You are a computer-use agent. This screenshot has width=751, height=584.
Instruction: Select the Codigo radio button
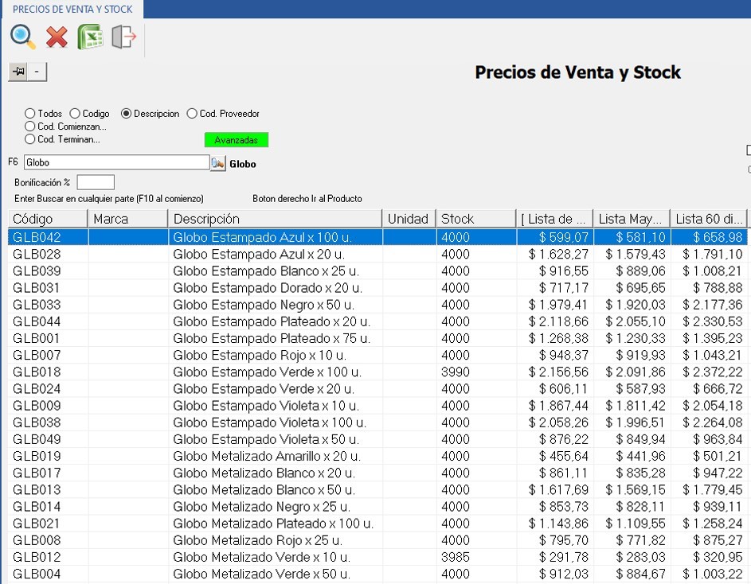tap(75, 114)
